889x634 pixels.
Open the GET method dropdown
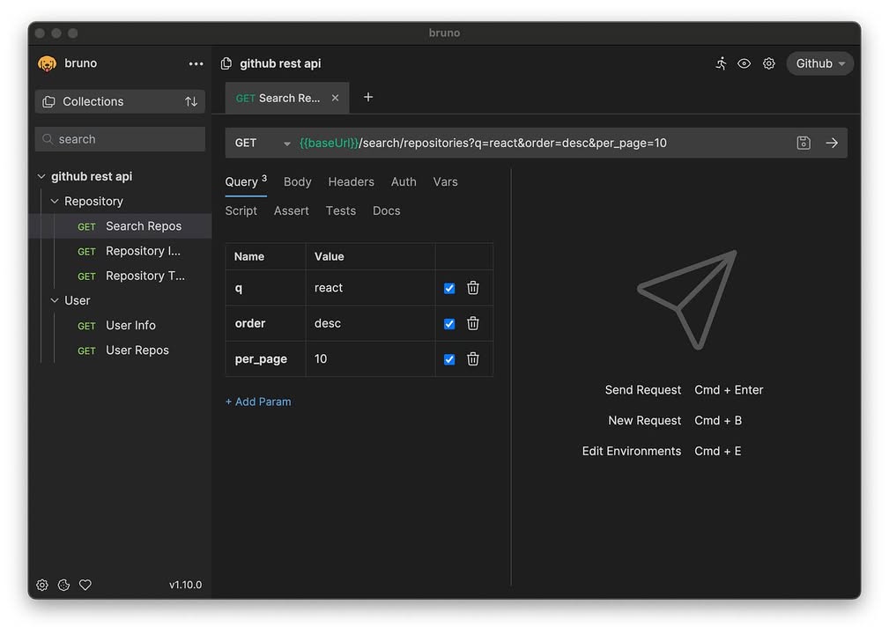[x=262, y=143]
